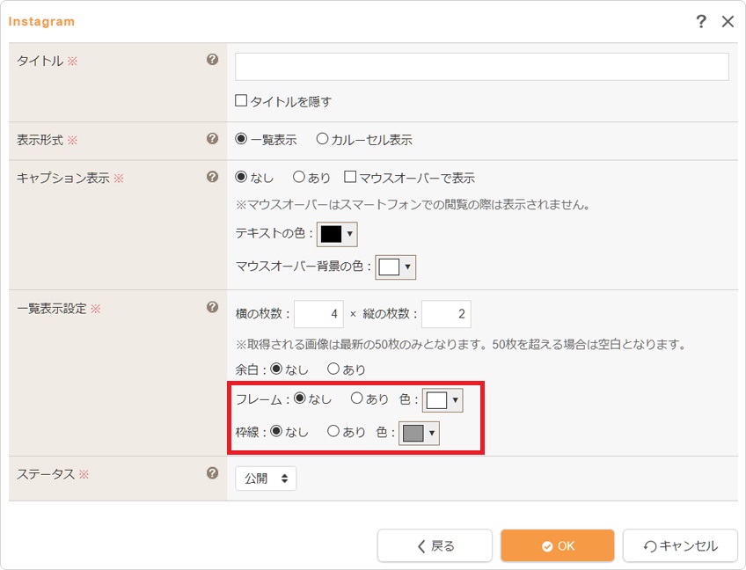
Task: Open the 枠線 gray color swatch dropdown
Action: click(x=419, y=433)
